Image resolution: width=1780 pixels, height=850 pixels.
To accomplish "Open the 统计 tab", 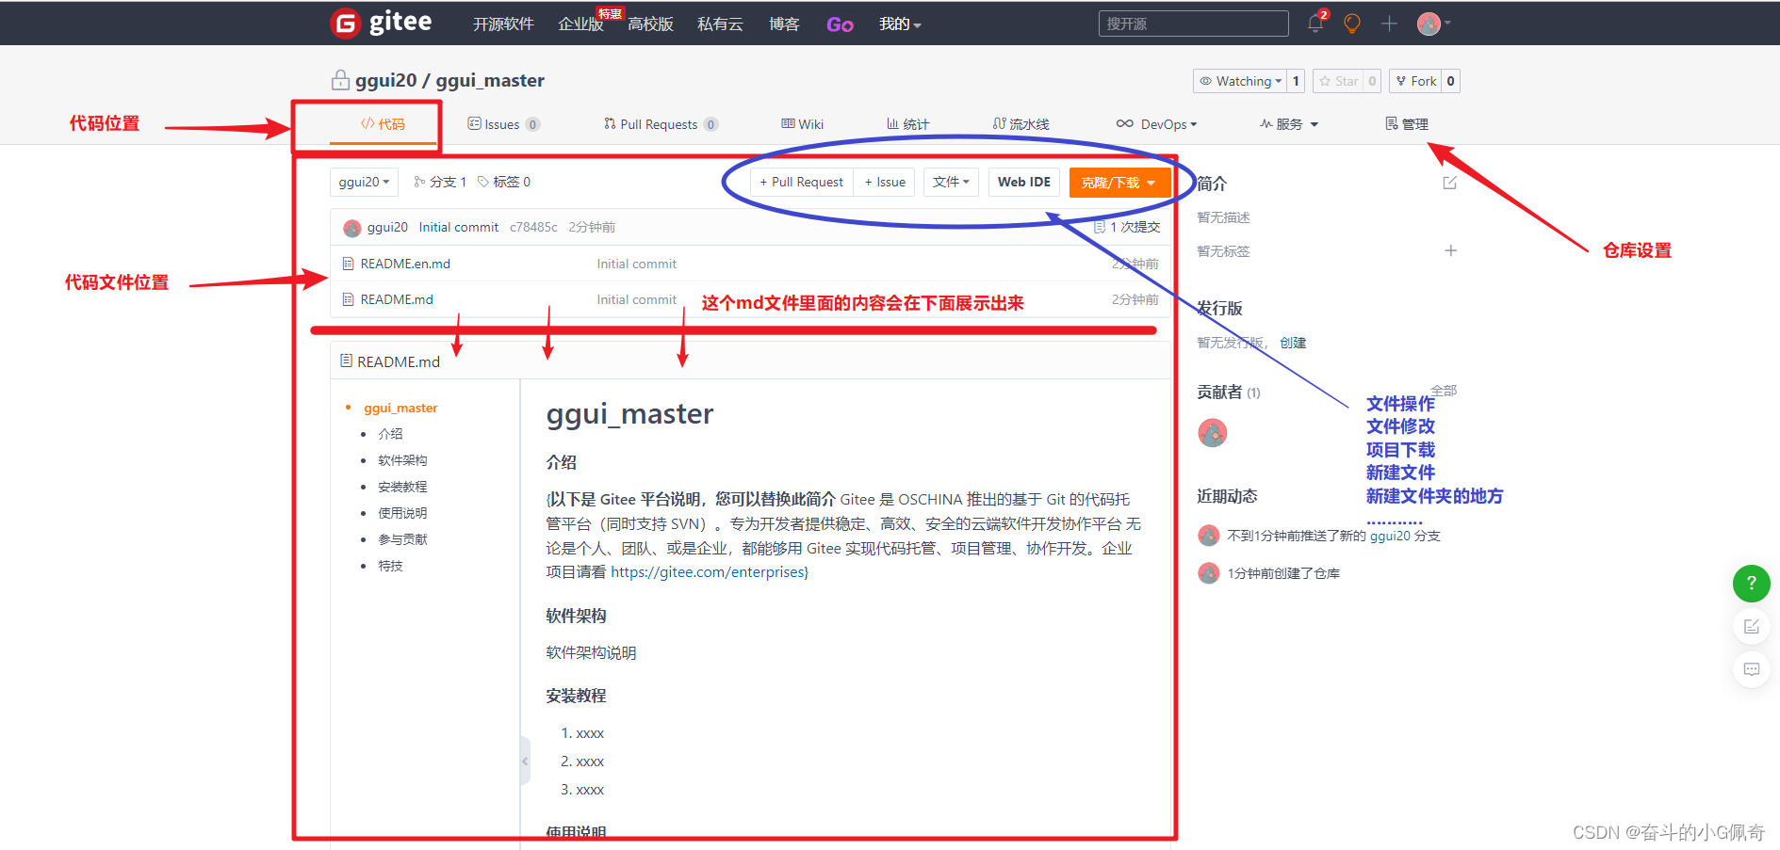I will coord(907,124).
